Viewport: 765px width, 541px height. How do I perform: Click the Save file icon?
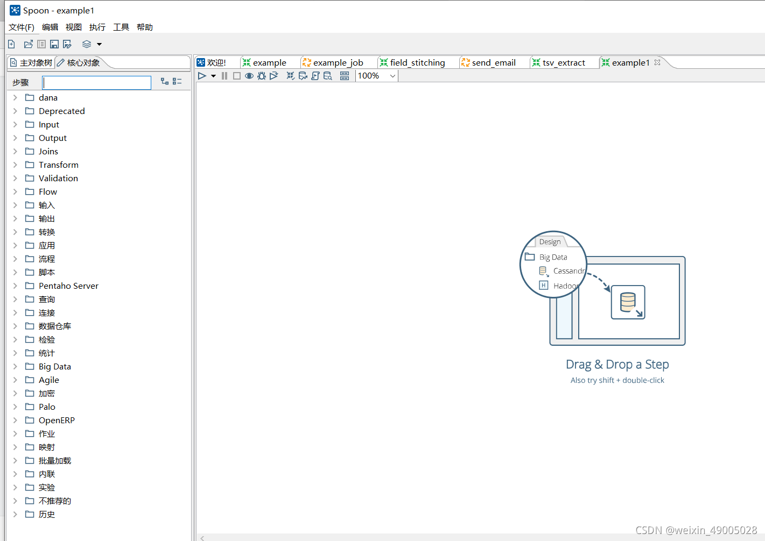(54, 44)
